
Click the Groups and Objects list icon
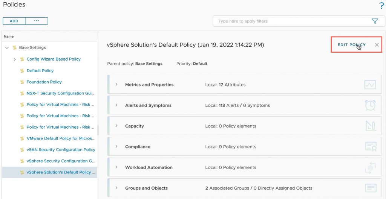click(x=371, y=188)
